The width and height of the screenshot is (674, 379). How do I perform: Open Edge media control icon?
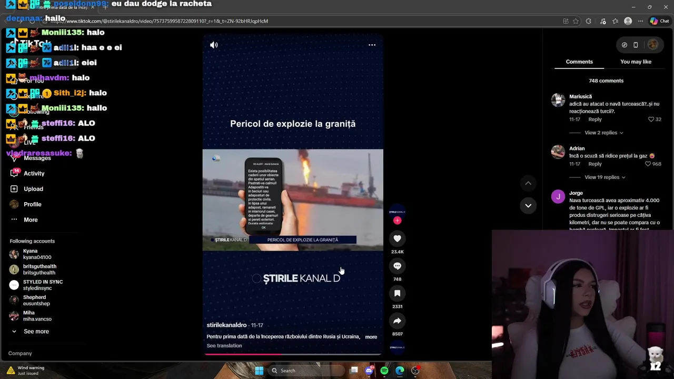pyautogui.click(x=603, y=21)
